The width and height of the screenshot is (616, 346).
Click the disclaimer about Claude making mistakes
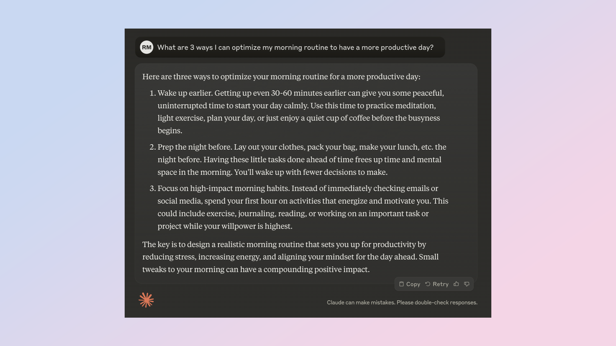pyautogui.click(x=402, y=302)
